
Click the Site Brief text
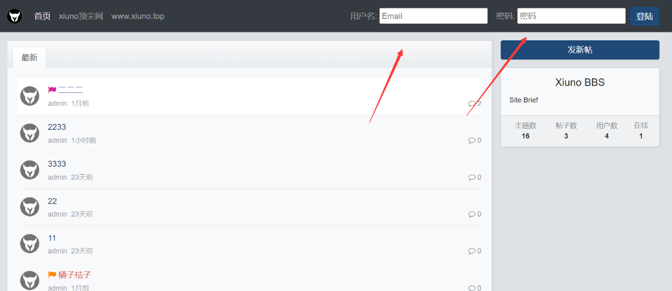click(524, 100)
